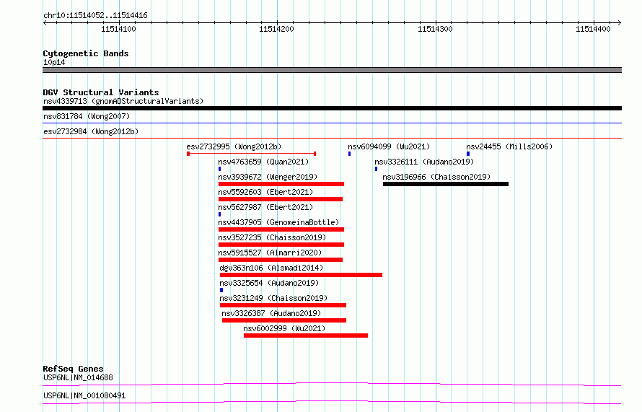Select the nsv6002999 red variant bar
The width and height of the screenshot is (642, 412).
(306, 336)
